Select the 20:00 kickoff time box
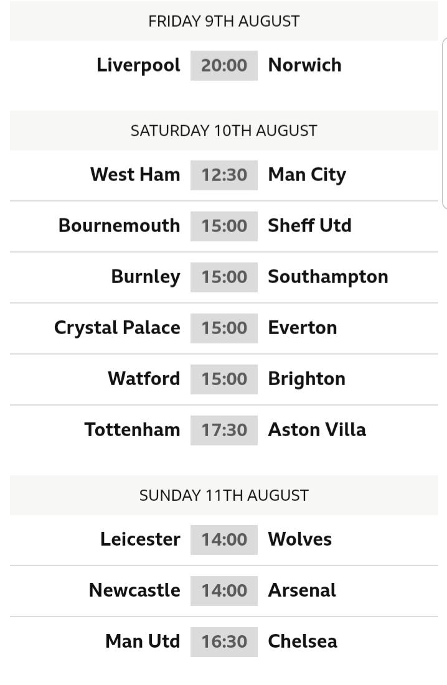 pos(223,65)
